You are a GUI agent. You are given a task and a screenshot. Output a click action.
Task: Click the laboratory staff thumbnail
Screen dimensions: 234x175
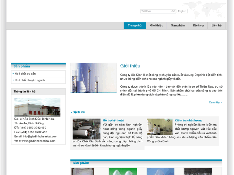pos(160,127)
